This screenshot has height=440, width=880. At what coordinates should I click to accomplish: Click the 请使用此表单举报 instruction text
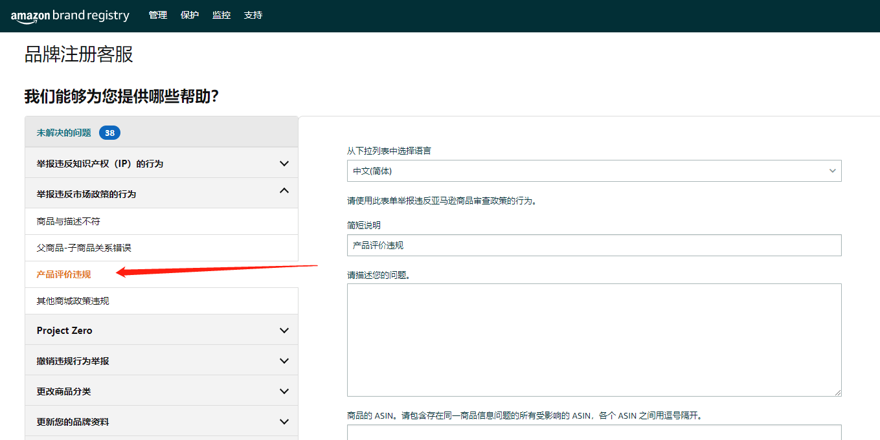442,201
